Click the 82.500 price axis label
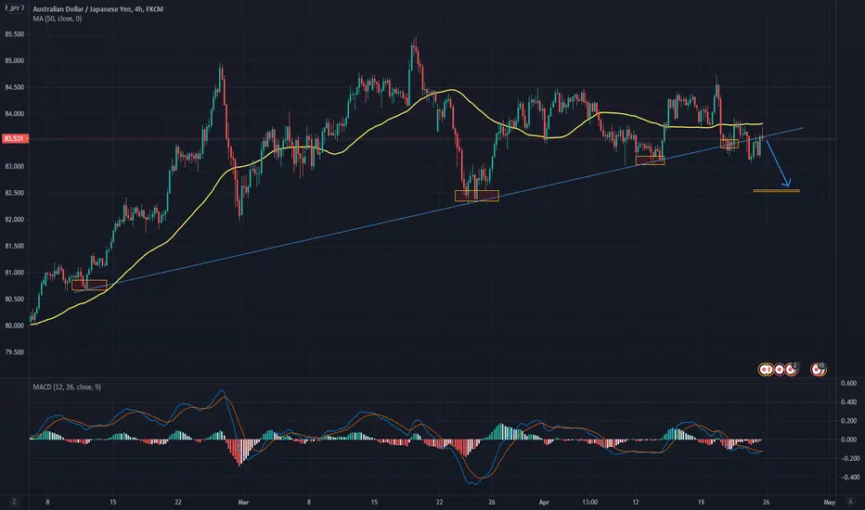 coord(14,193)
